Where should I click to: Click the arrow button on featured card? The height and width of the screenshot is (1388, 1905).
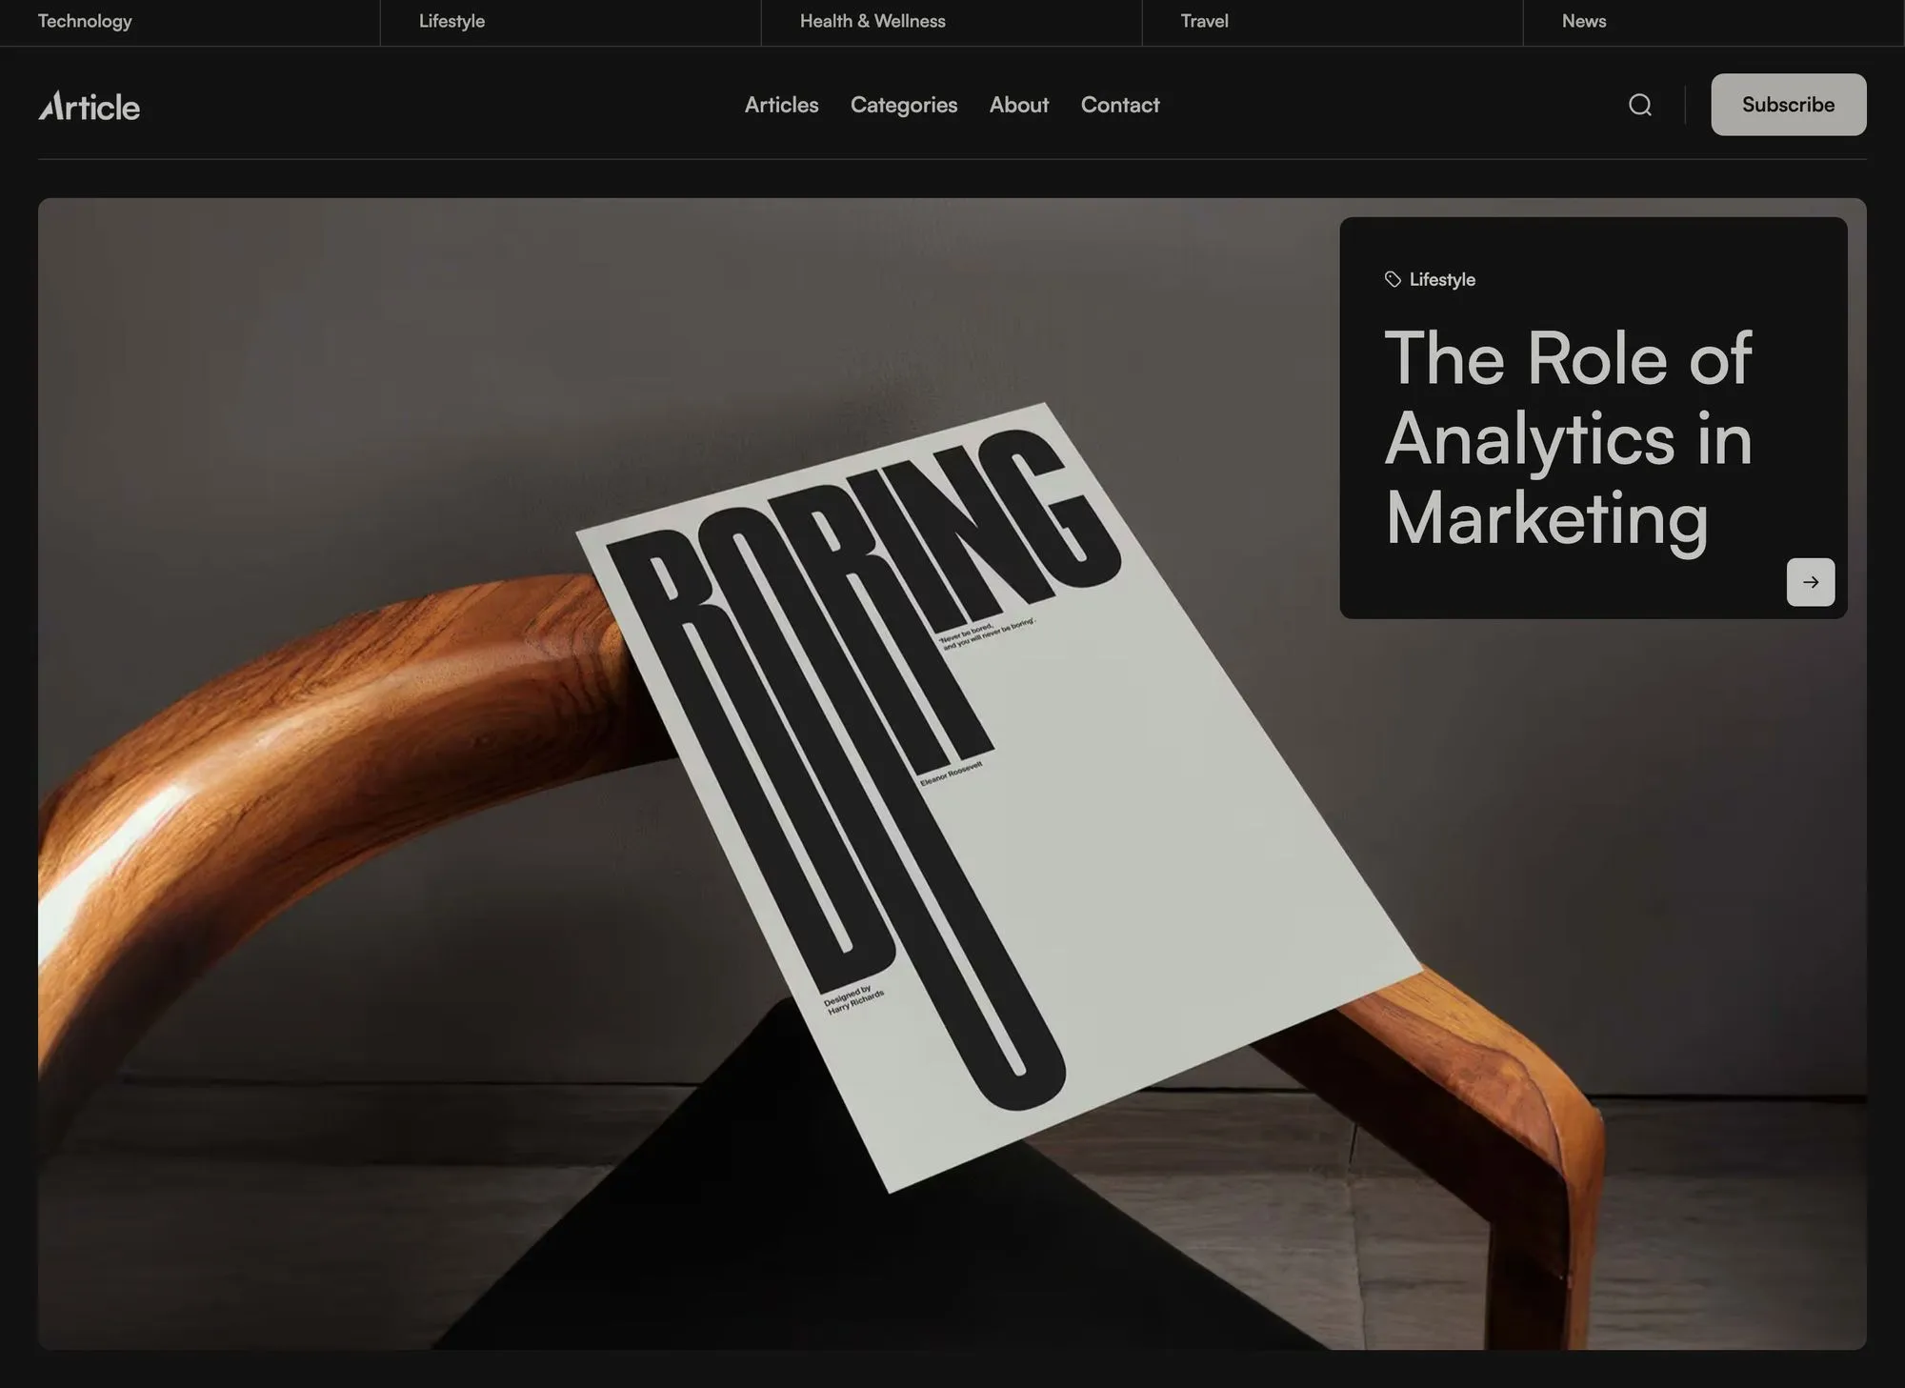[1810, 582]
